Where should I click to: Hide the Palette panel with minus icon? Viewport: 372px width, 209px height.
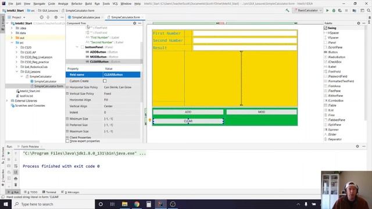pyautogui.click(x=364, y=23)
